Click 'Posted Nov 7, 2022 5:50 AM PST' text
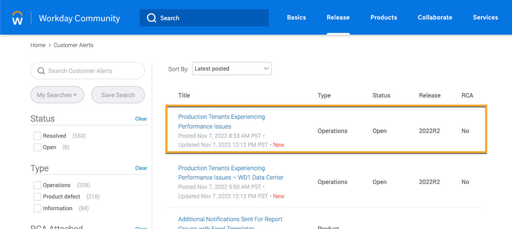Viewport: 512px width, 229px height. click(x=220, y=187)
